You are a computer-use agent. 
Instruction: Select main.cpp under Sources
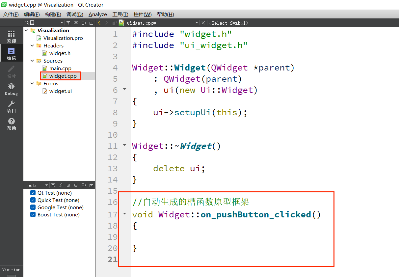click(x=60, y=68)
